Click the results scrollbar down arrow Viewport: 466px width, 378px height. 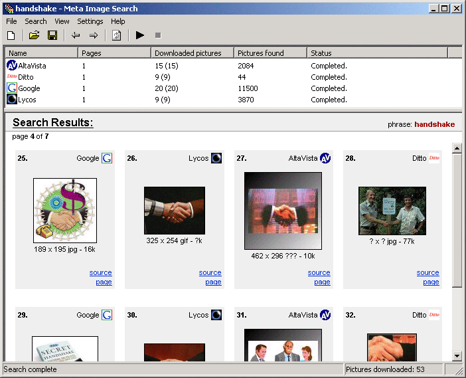point(457,355)
